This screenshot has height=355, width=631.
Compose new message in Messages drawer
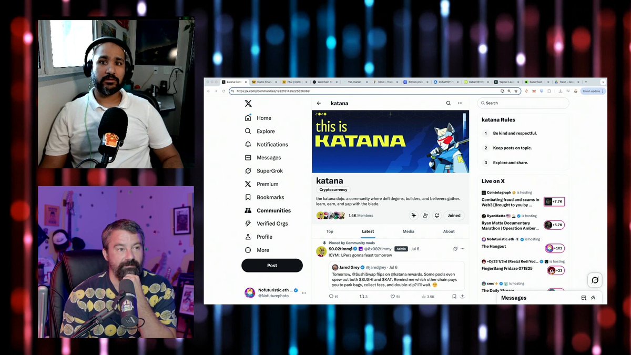pos(584,298)
